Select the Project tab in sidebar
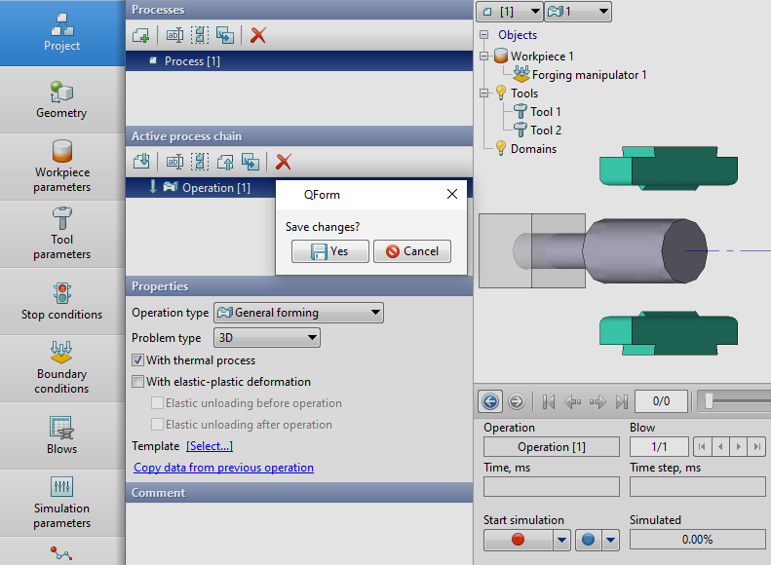Viewport: 771px width, 565px height. coord(61,32)
